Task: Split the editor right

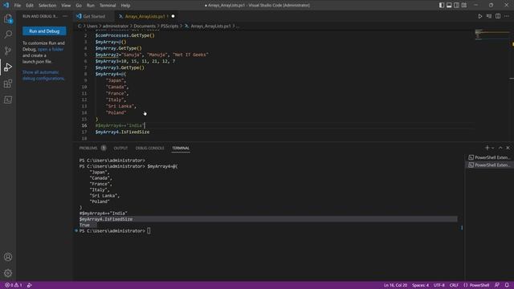Action: (x=498, y=16)
